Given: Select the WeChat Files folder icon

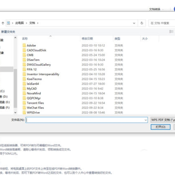Looking at the screenshot, I should [24, 108].
